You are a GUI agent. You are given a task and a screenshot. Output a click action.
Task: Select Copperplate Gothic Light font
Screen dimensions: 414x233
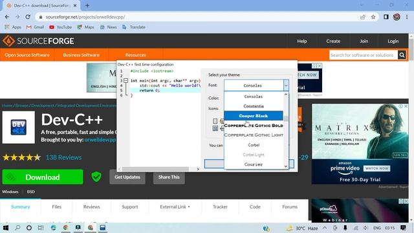click(254, 135)
